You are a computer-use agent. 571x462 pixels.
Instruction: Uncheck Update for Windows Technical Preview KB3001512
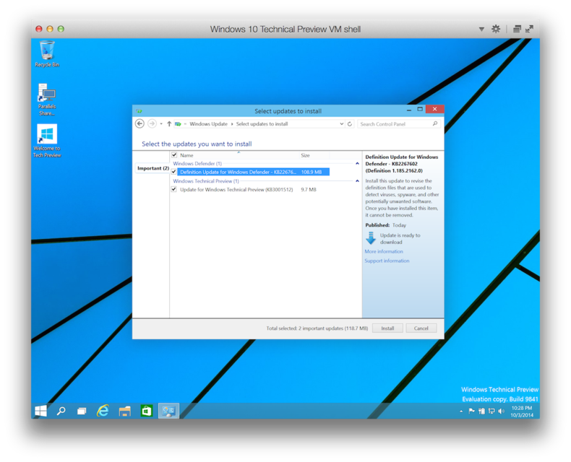(x=173, y=189)
